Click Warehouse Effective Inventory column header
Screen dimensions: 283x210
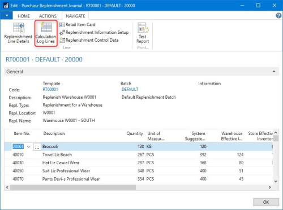coord(231,136)
